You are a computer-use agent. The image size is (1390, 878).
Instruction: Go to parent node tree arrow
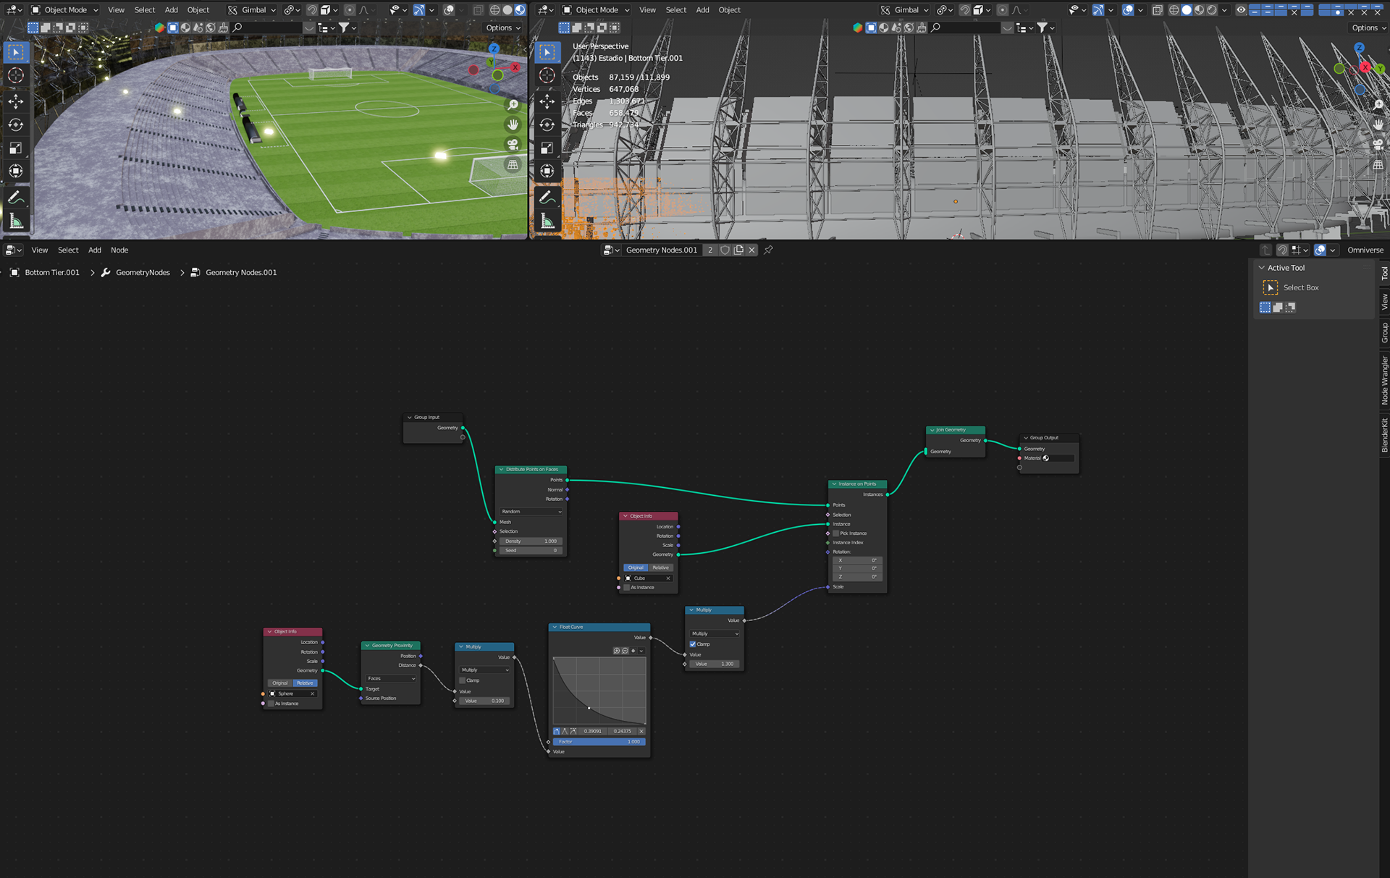pyautogui.click(x=1265, y=250)
